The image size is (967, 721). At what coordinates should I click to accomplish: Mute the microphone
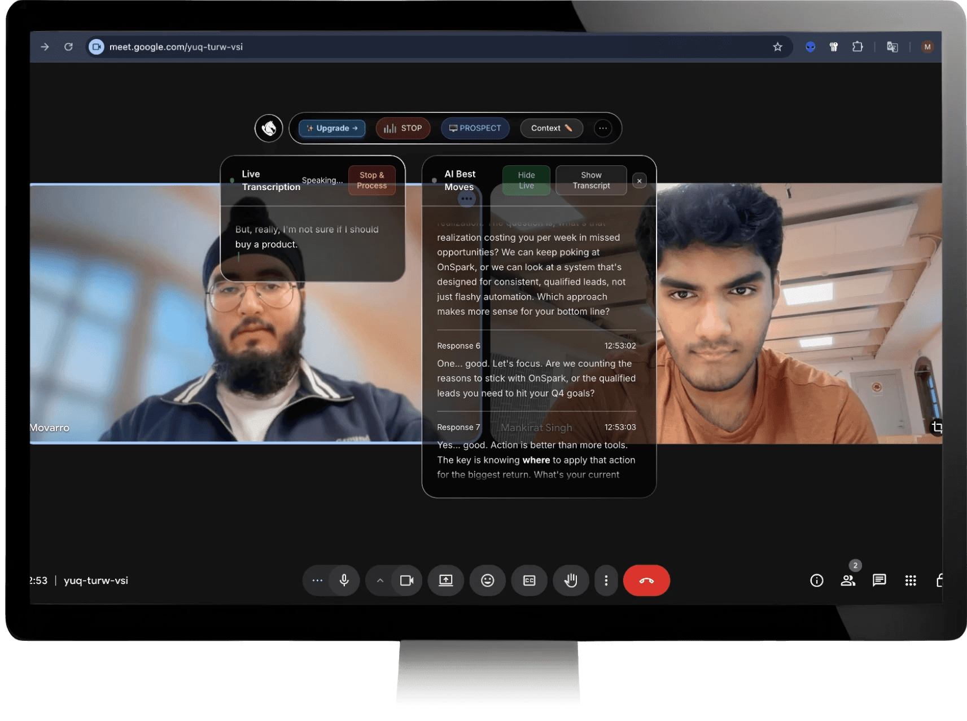tap(344, 580)
